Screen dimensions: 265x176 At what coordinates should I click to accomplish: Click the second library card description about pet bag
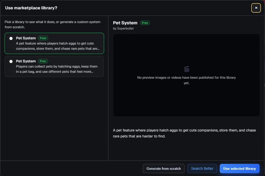57,69
